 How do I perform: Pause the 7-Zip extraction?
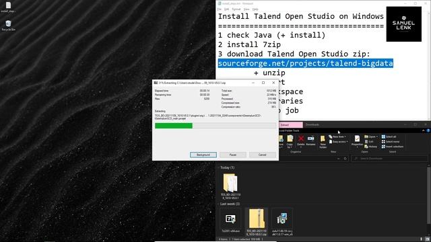click(233, 155)
